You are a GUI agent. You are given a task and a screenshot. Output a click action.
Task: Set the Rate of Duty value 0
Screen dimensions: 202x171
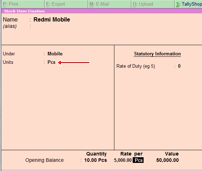coord(179,66)
